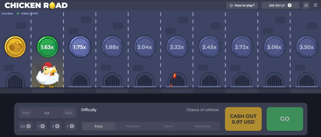Viewport: 321px width, 137px height.
Task: Select the 2 dollar quick bet
Action: point(56,126)
